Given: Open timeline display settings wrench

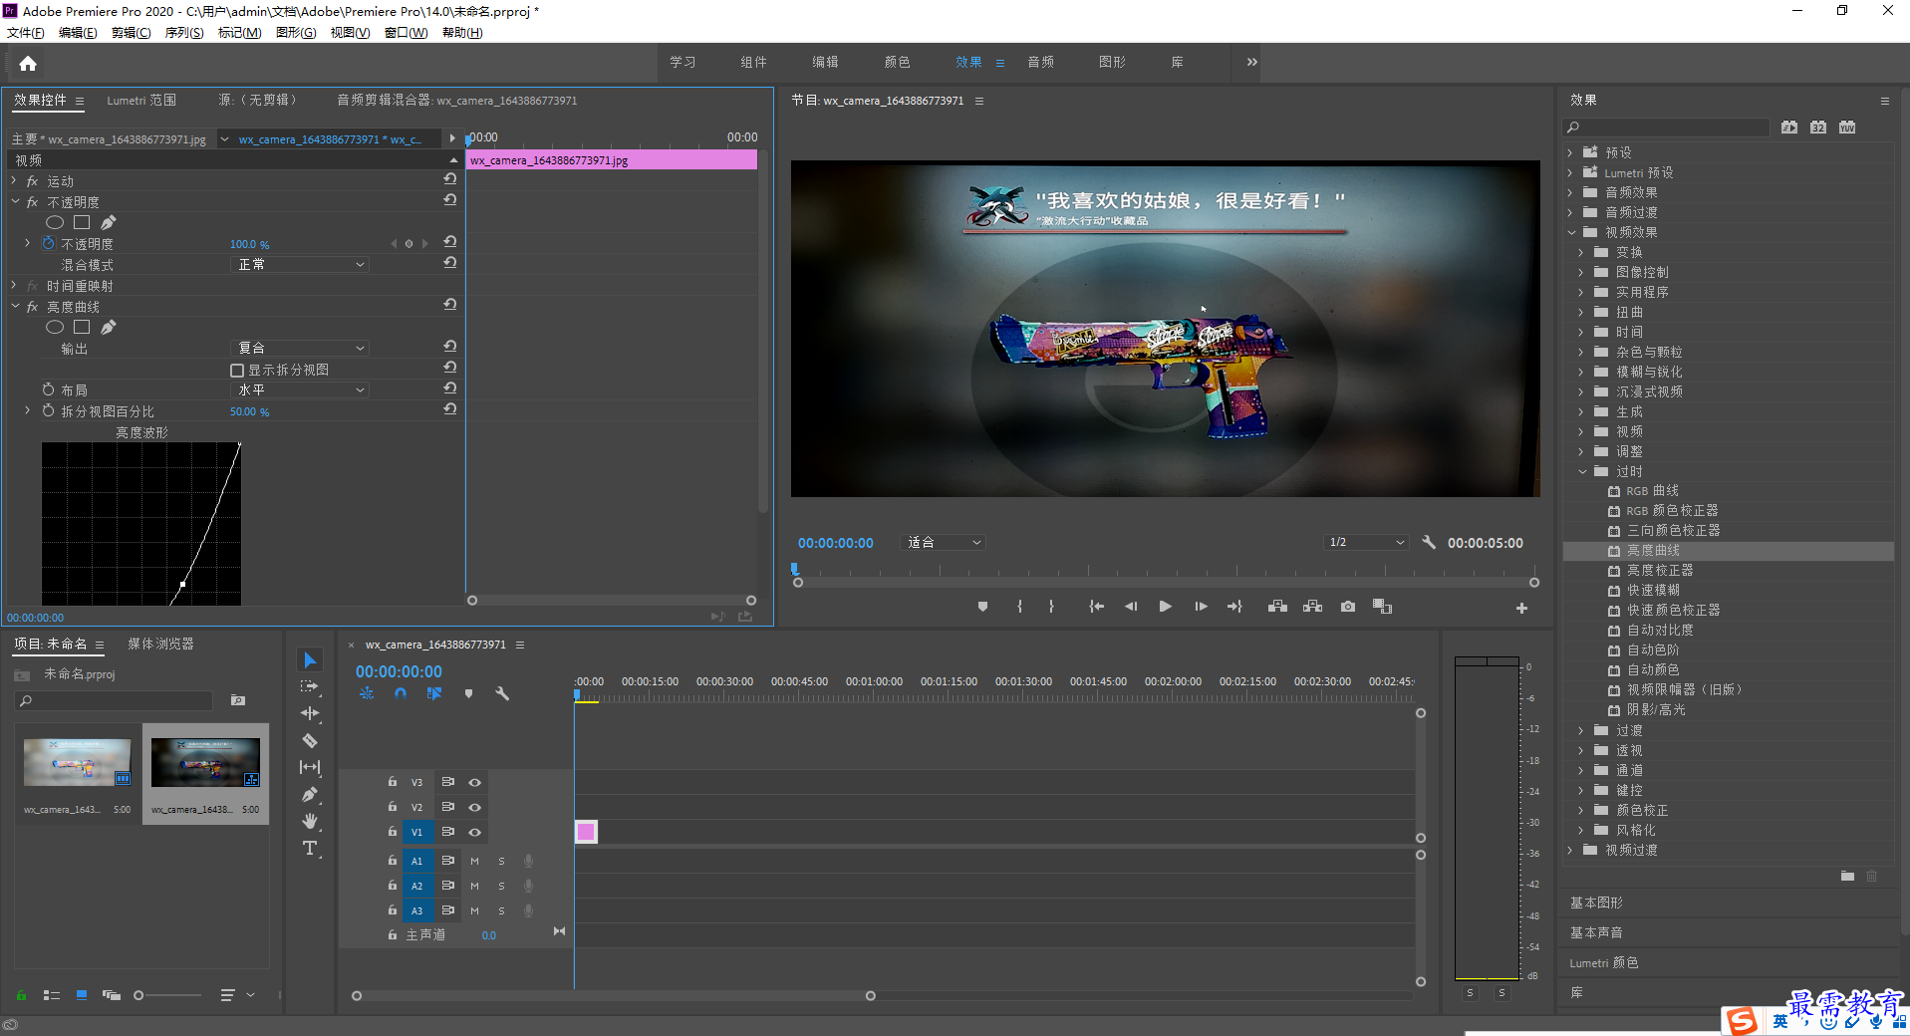Looking at the screenshot, I should point(502,693).
